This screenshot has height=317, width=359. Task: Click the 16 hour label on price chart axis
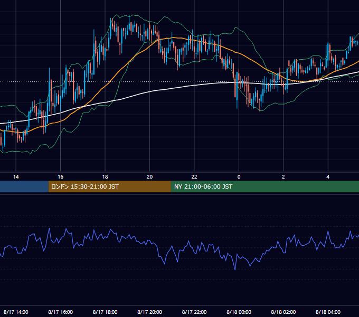click(x=60, y=177)
